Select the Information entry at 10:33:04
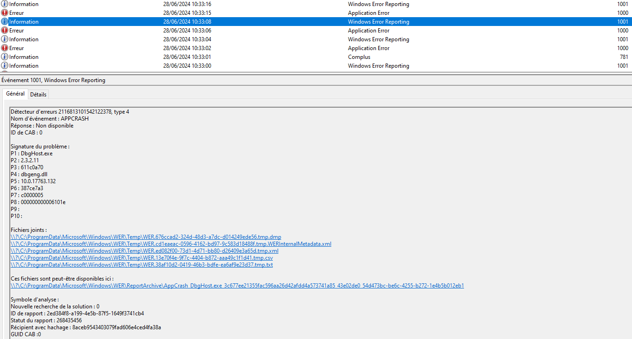Screen dimensions: 632x339 tap(316, 39)
